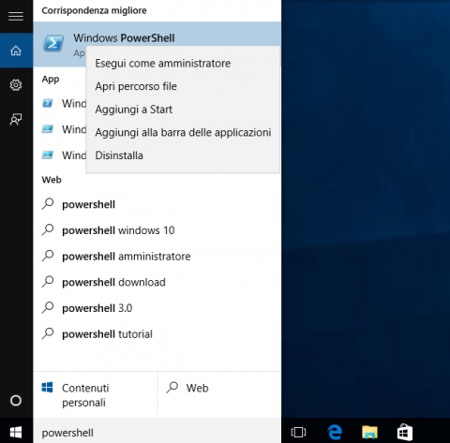Click the 'App' section heading
The image size is (450, 443).
51,80
